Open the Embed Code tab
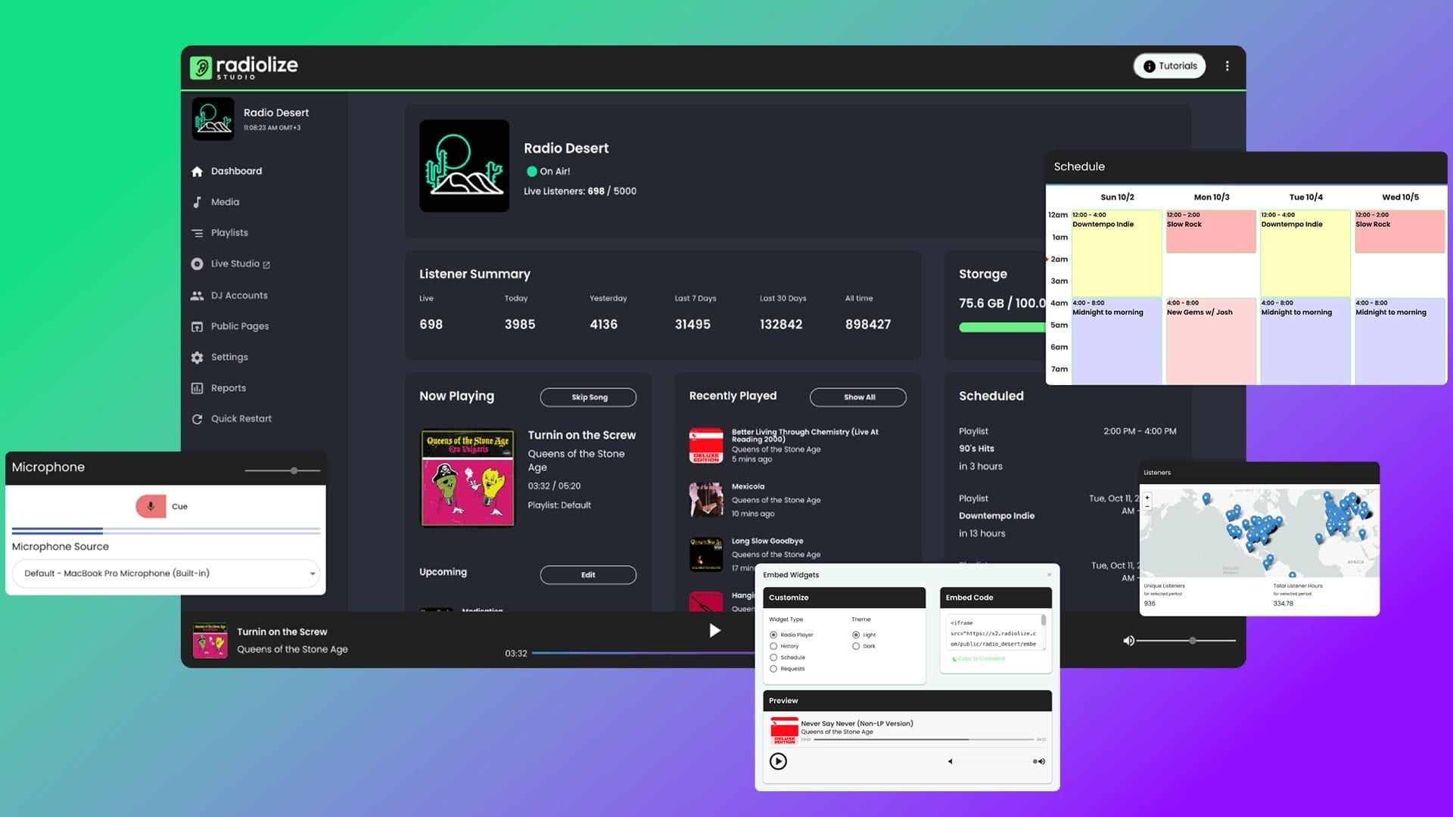 pos(971,598)
